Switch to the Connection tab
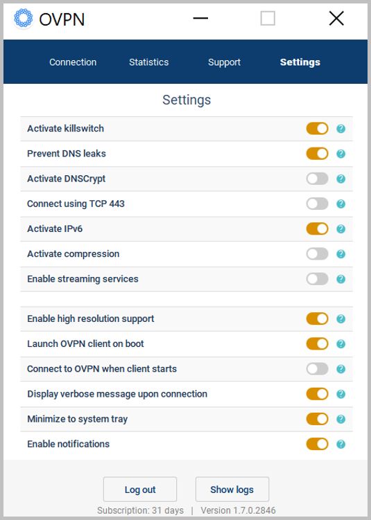Screen dimensions: 371x520 73,62
